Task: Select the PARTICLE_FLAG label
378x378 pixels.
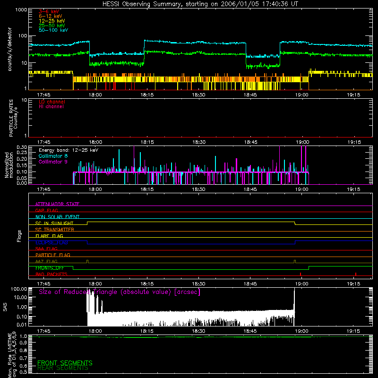Action: [x=53, y=255]
